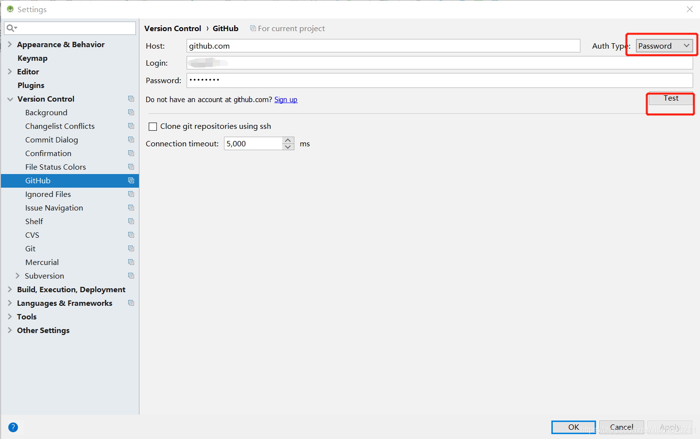700x439 pixels.
Task: Click project icon next to Shelf
Action: pyautogui.click(x=131, y=221)
